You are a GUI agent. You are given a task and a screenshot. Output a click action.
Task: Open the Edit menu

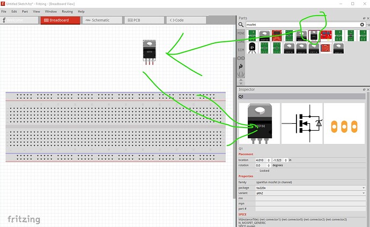pos(14,11)
